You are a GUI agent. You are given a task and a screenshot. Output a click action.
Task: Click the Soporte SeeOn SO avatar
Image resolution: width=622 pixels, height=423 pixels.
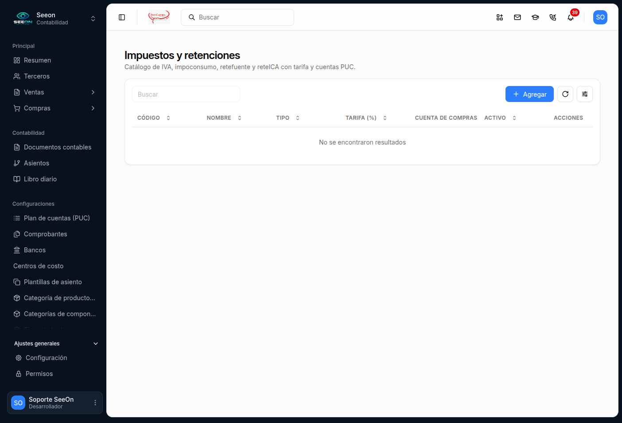pyautogui.click(x=18, y=403)
